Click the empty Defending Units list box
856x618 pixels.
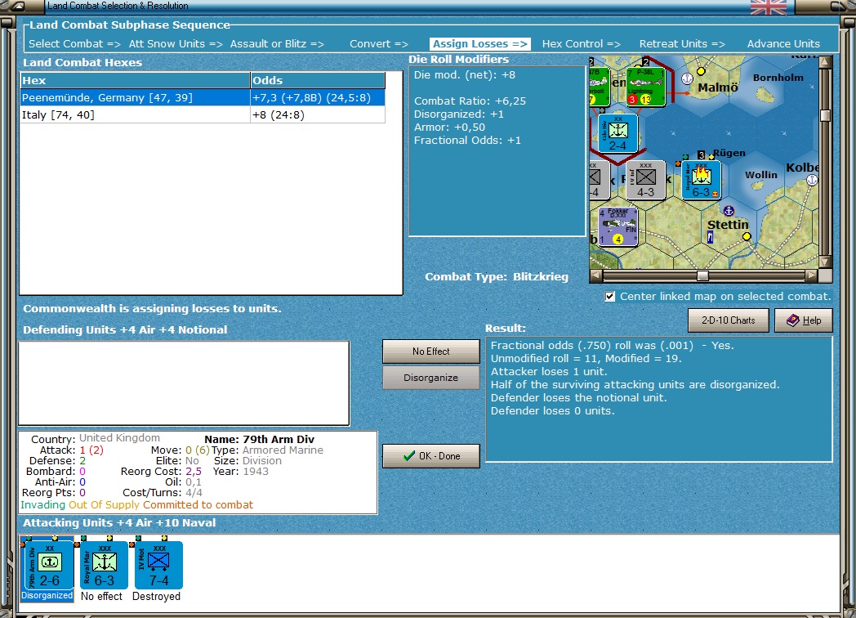point(184,383)
